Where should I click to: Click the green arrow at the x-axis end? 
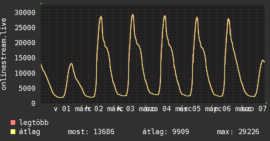tap(266, 103)
